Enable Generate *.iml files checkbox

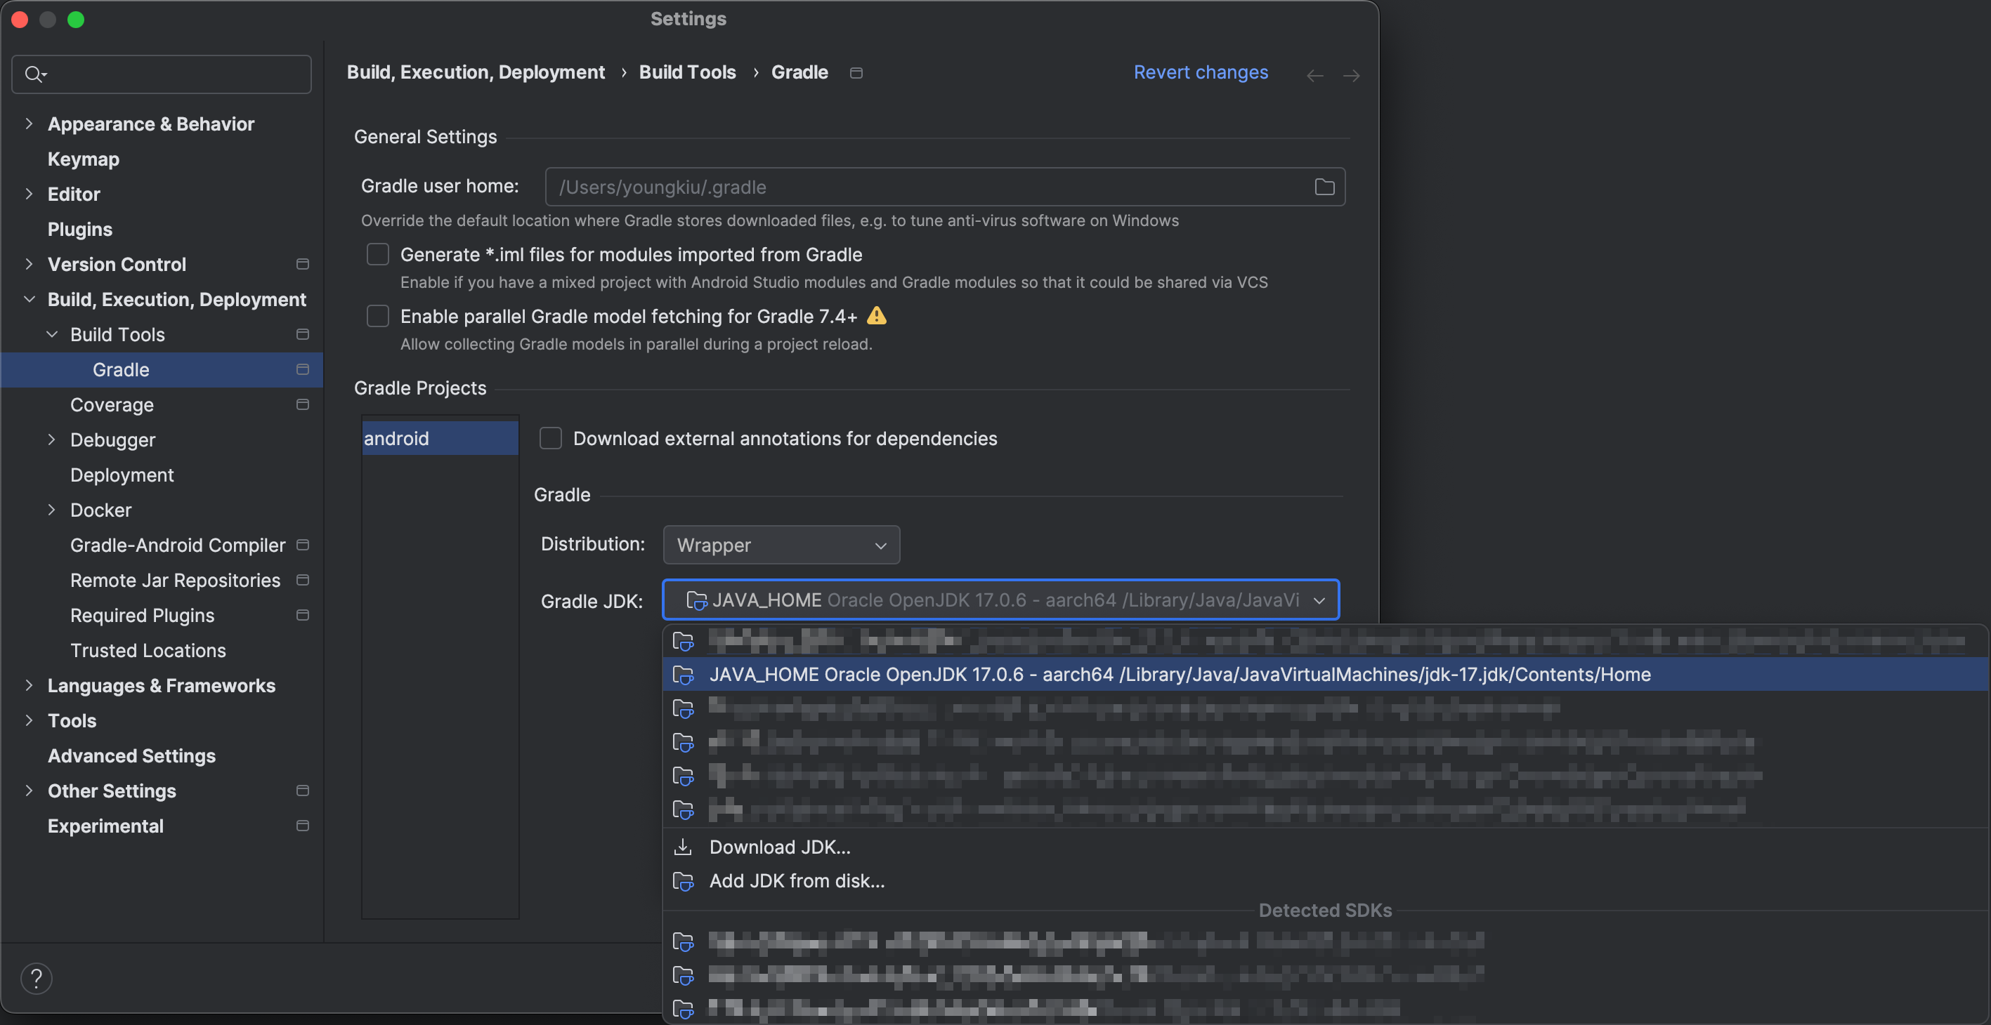[x=377, y=254]
